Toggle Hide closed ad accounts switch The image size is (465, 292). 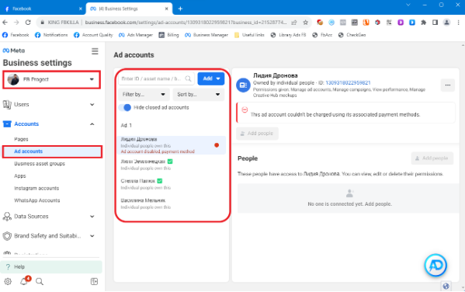(125, 107)
